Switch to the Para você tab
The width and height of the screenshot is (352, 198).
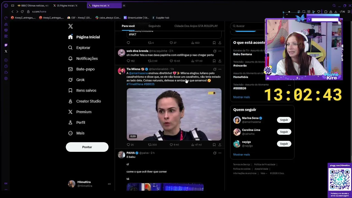coord(128,26)
